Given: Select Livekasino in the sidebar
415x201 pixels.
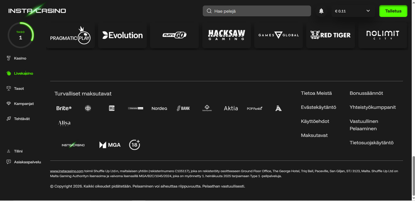Looking at the screenshot, I should pos(24,74).
